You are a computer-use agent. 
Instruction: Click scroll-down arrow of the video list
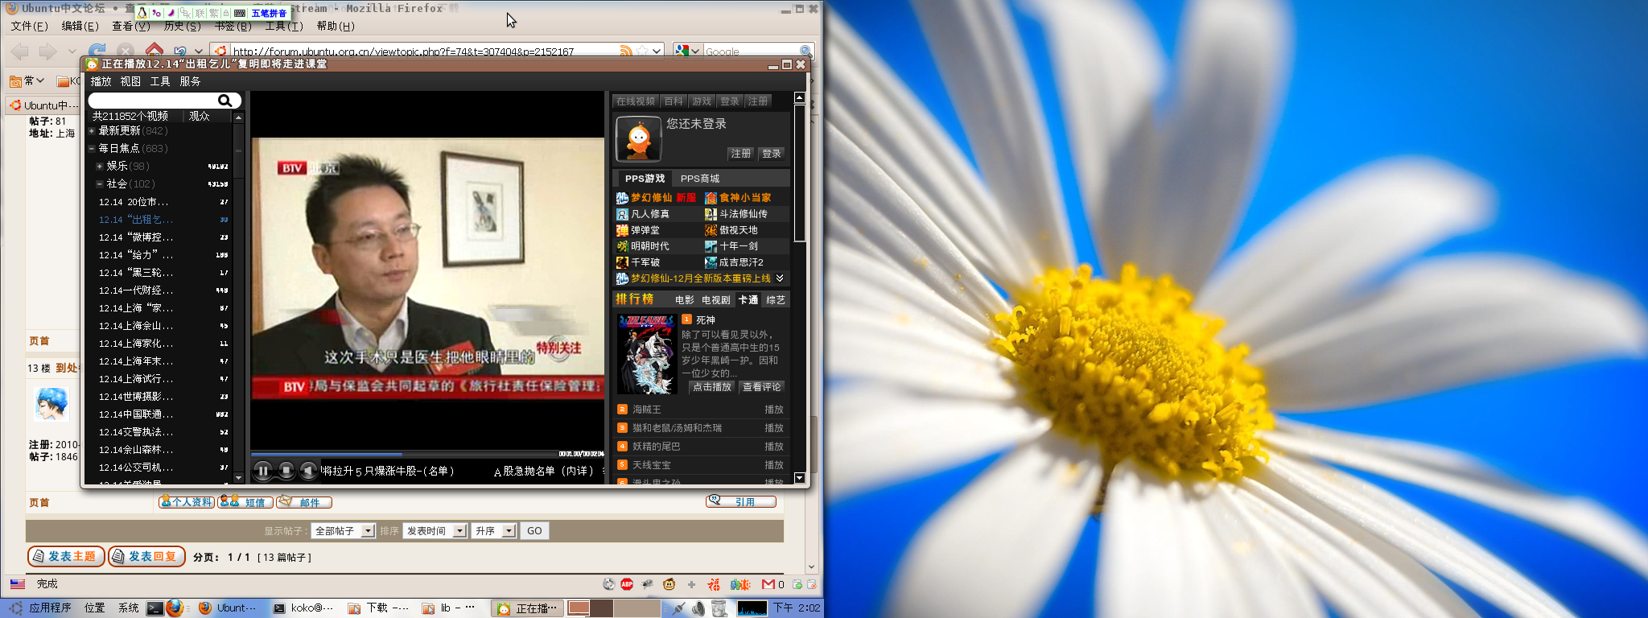pos(238,478)
